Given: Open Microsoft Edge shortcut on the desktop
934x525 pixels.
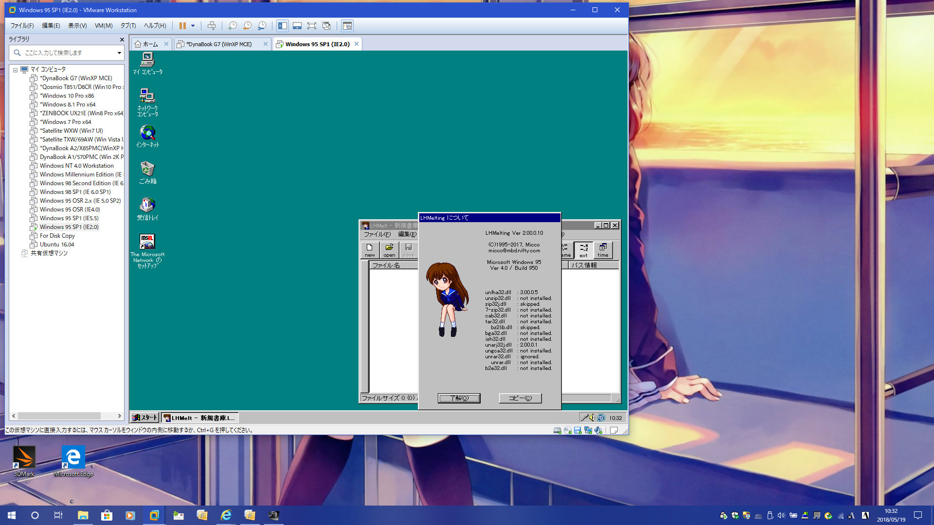Looking at the screenshot, I should point(73,461).
